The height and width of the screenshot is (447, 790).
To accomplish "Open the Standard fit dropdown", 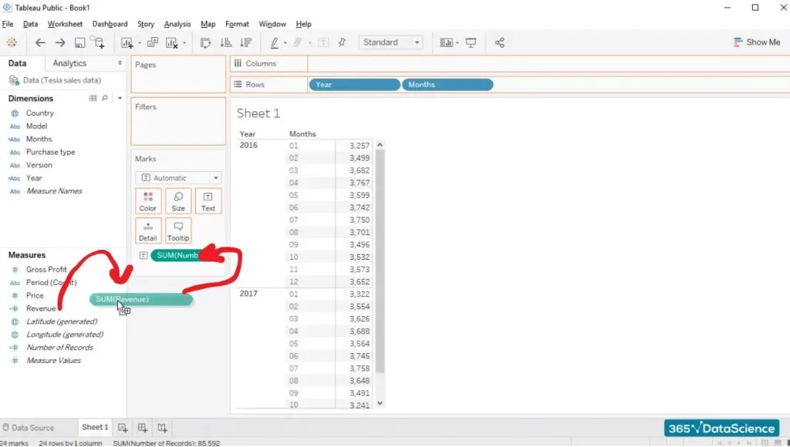I will pyautogui.click(x=417, y=42).
